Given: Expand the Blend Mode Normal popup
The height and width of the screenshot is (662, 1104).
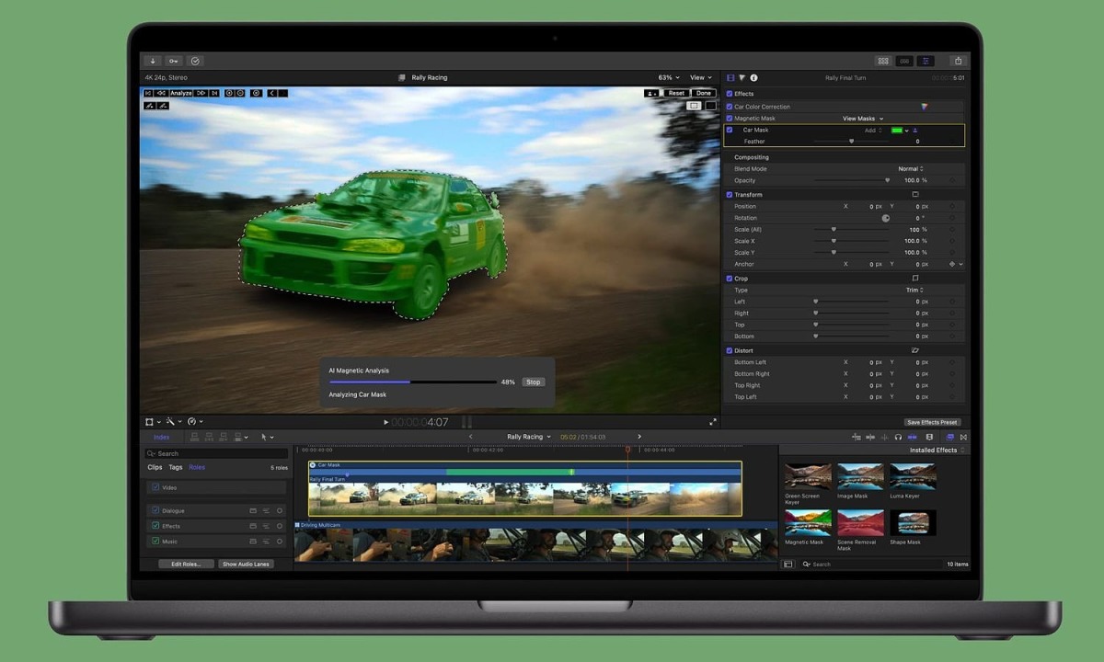Looking at the screenshot, I should pyautogui.click(x=910, y=169).
